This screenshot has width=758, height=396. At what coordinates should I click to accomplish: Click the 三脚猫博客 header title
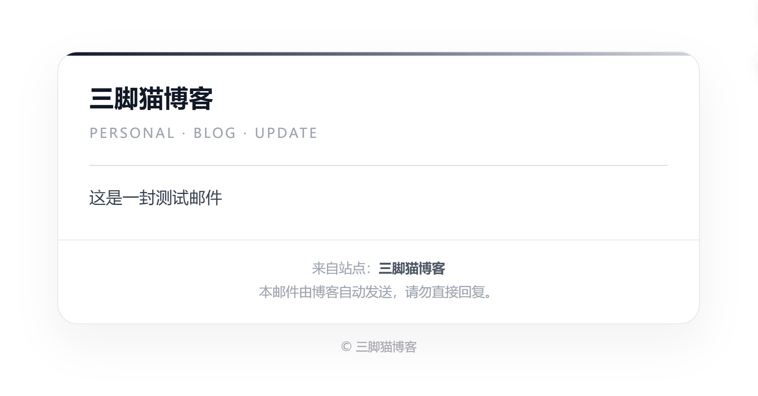(x=151, y=99)
